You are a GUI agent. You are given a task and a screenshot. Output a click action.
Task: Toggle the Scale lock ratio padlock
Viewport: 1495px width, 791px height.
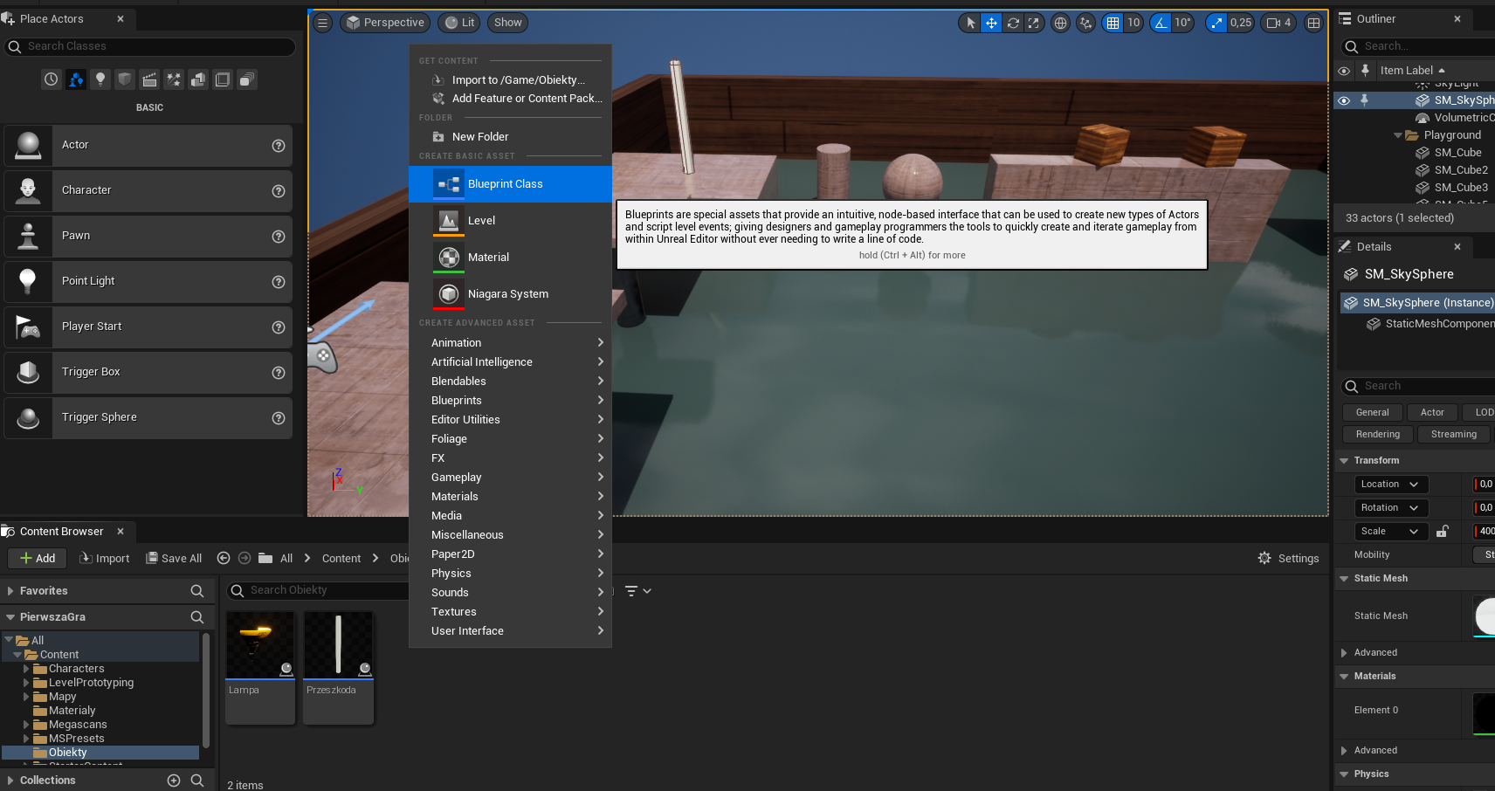click(1443, 531)
